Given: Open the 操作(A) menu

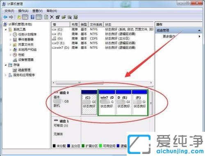Looking at the screenshot, I should [x=23, y=11].
